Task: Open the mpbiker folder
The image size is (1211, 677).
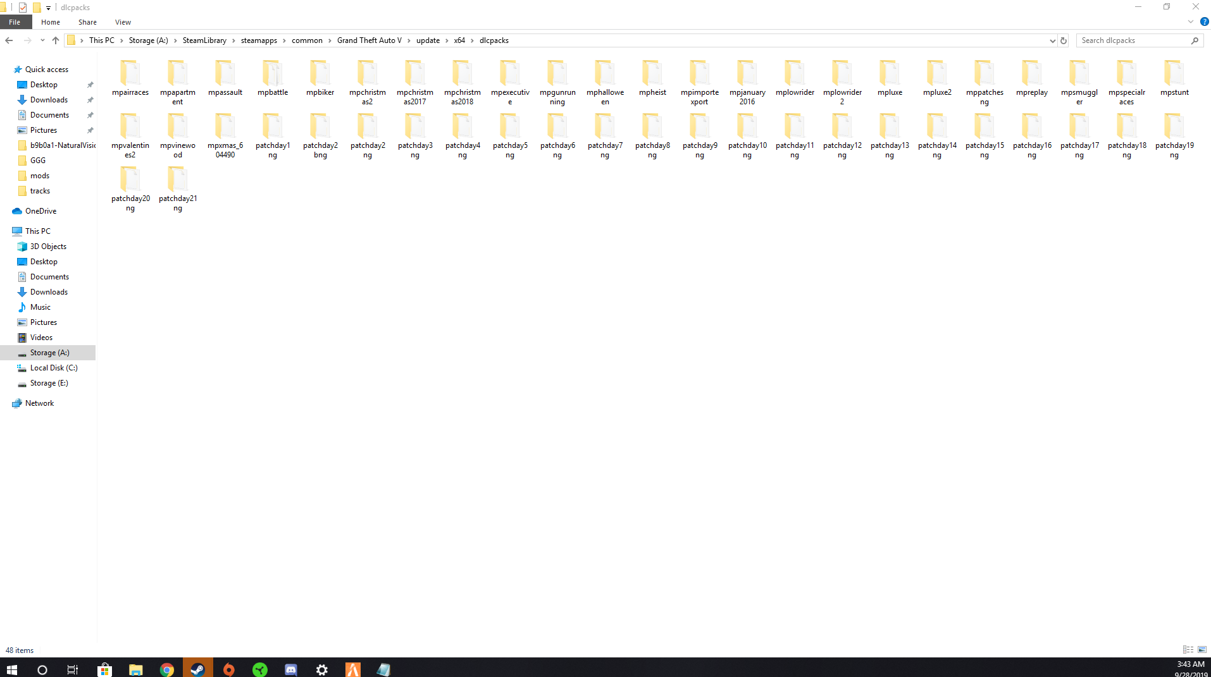Action: coord(320,78)
